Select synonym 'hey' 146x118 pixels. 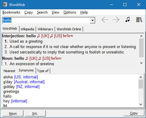pyautogui.click(x=6, y=101)
